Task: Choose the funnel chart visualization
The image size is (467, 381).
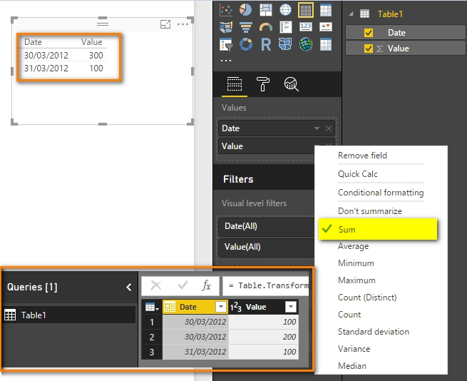Action: coord(246,27)
